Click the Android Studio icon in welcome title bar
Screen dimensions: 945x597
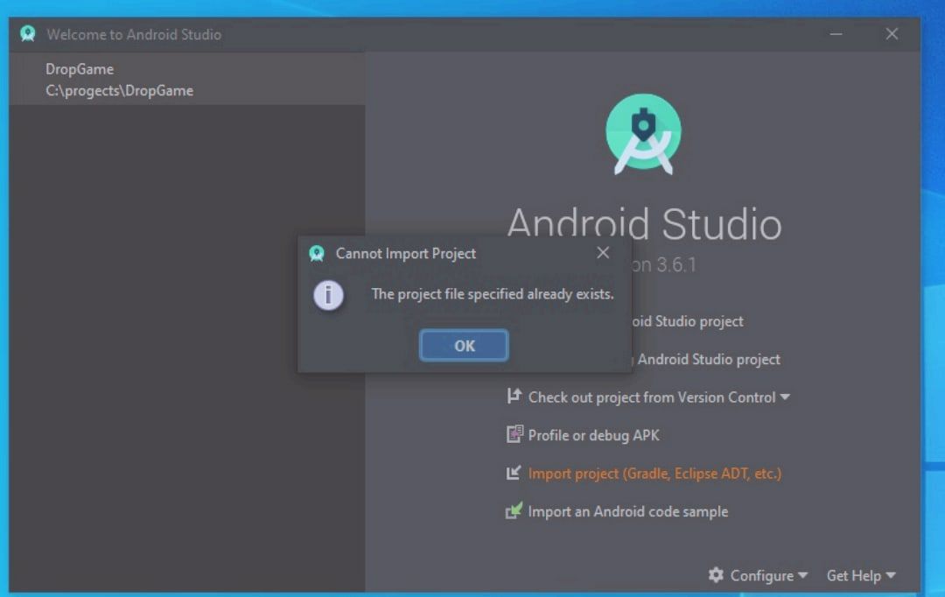tap(27, 34)
